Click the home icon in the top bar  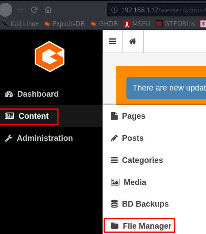point(133,42)
